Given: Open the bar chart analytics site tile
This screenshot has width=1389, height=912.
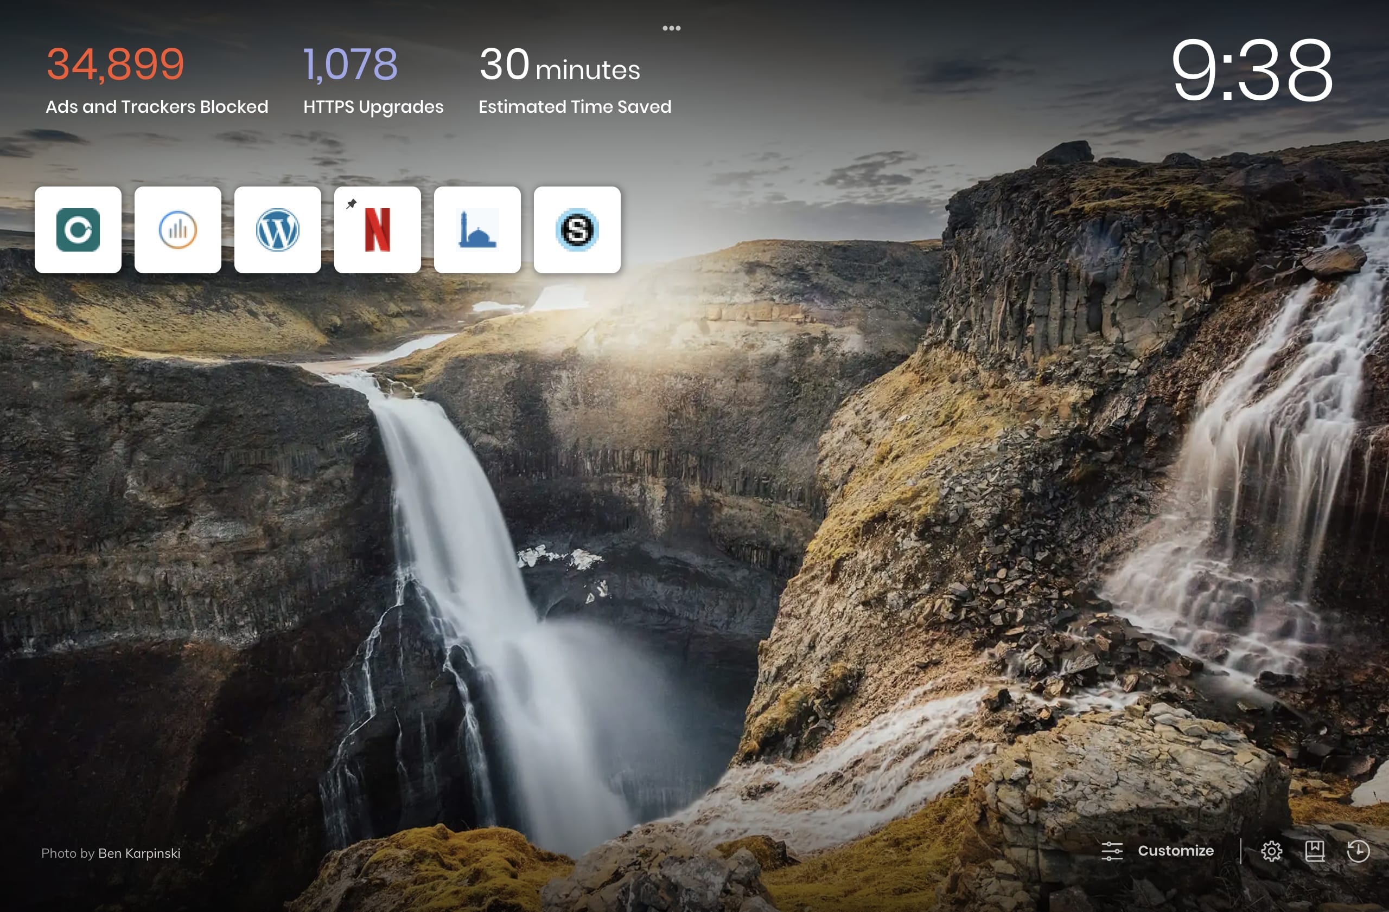Looking at the screenshot, I should point(178,230).
